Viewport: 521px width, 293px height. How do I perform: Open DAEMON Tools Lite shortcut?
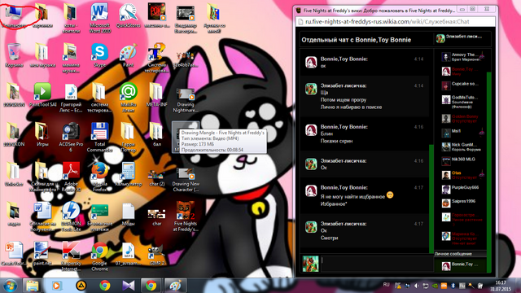pos(71,216)
